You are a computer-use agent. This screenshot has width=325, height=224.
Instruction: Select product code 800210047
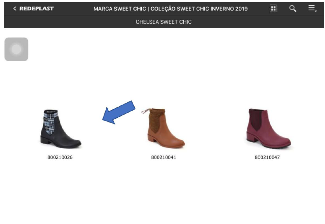[267, 157]
